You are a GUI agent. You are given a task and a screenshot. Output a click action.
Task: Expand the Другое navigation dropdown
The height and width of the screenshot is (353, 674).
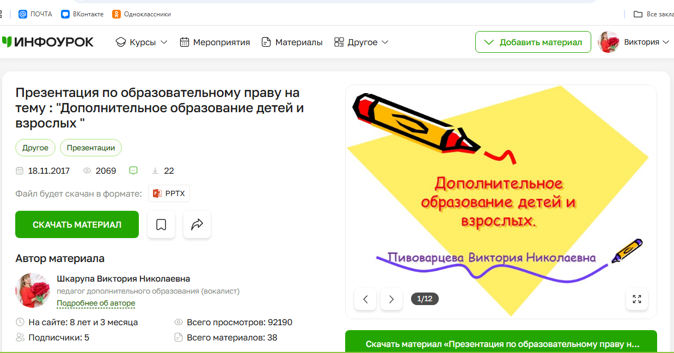361,42
